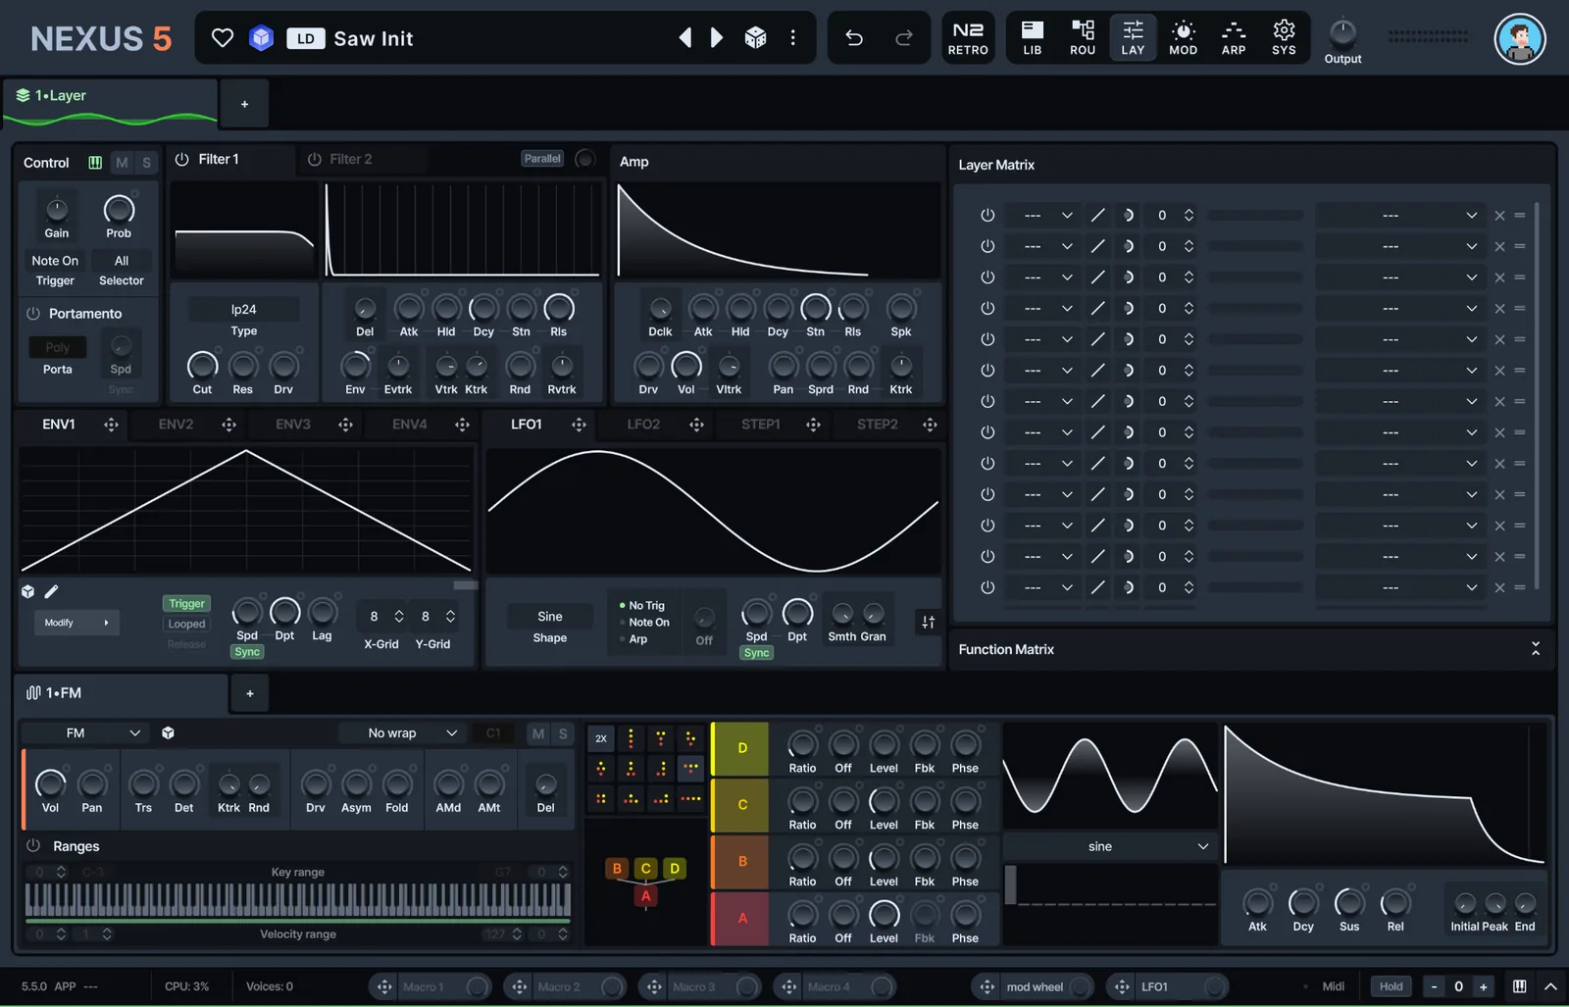Switch to the MOD tab
This screenshot has width=1569, height=1007.
[1183, 38]
